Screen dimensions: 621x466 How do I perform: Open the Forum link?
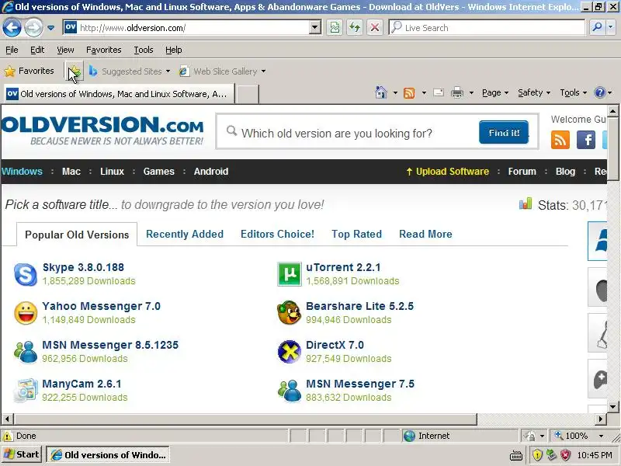[x=522, y=172]
